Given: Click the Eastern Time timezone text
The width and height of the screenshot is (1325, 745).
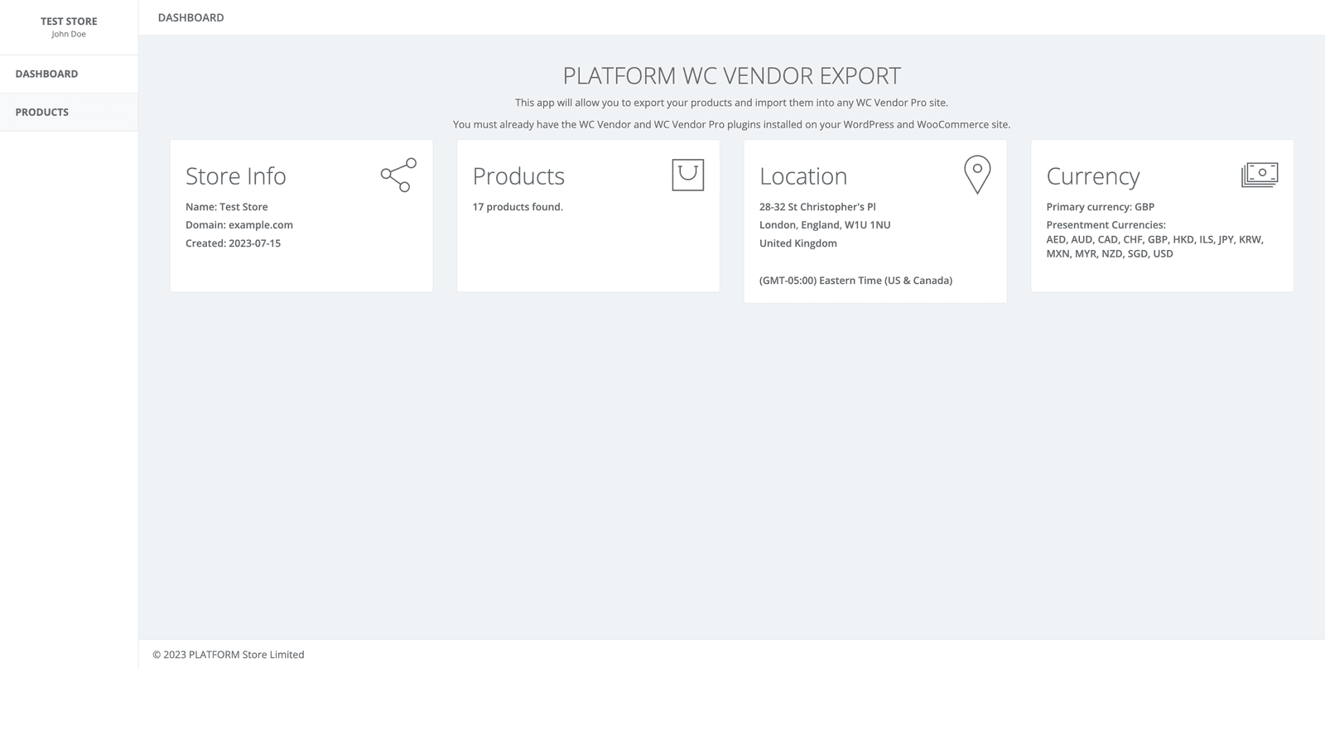Looking at the screenshot, I should 855,280.
